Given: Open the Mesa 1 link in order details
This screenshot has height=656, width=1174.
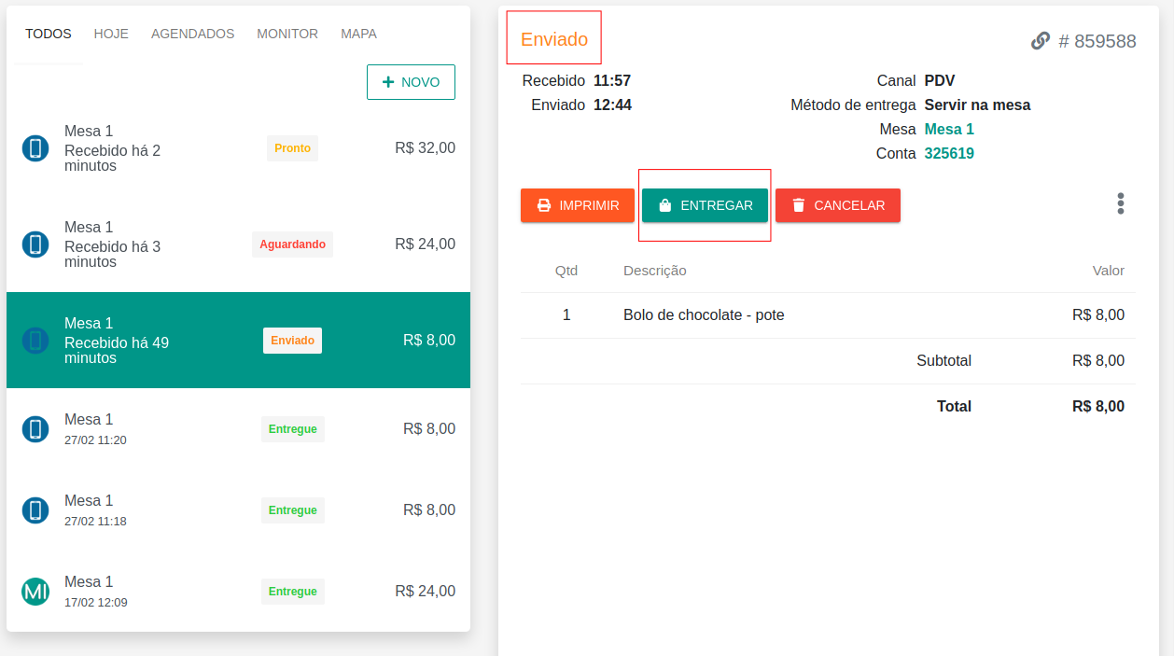Looking at the screenshot, I should (949, 130).
